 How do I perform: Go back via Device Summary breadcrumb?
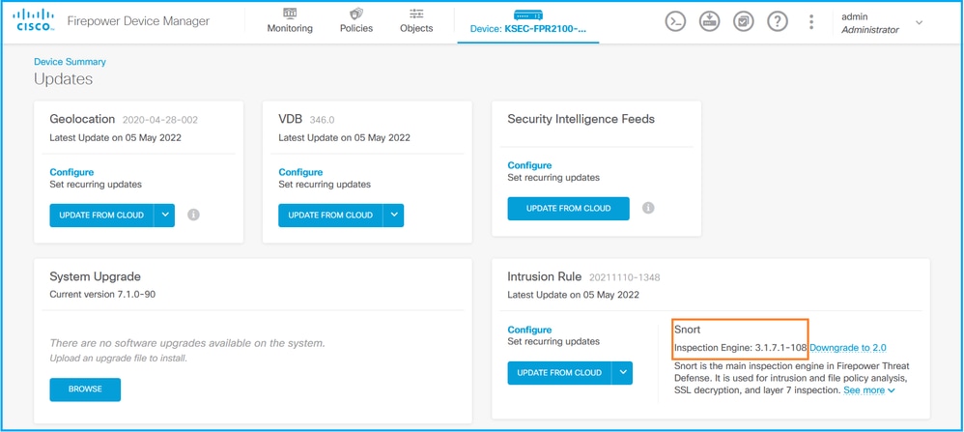click(x=70, y=62)
